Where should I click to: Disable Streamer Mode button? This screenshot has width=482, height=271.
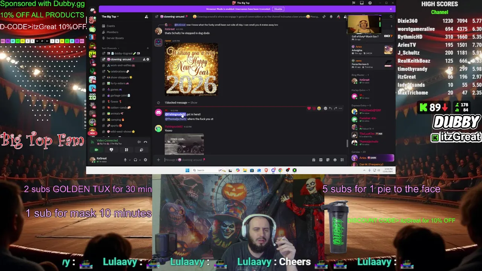click(x=278, y=9)
